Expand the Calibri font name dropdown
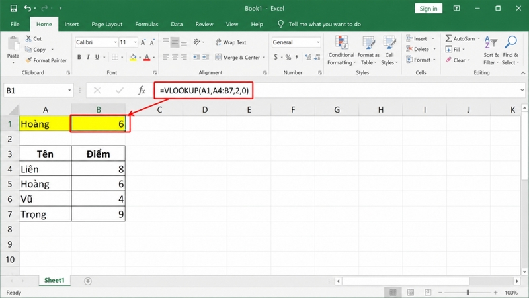Viewport: 529px width, 298px height. tap(115, 42)
